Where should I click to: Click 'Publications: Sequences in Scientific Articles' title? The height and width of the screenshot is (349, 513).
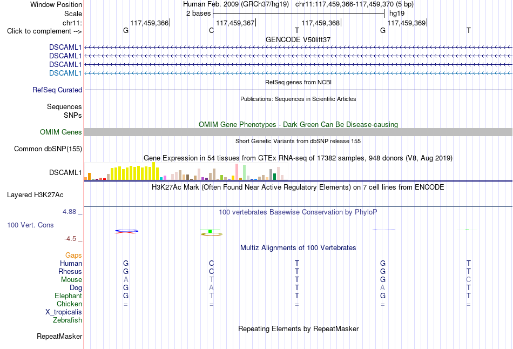coord(298,99)
